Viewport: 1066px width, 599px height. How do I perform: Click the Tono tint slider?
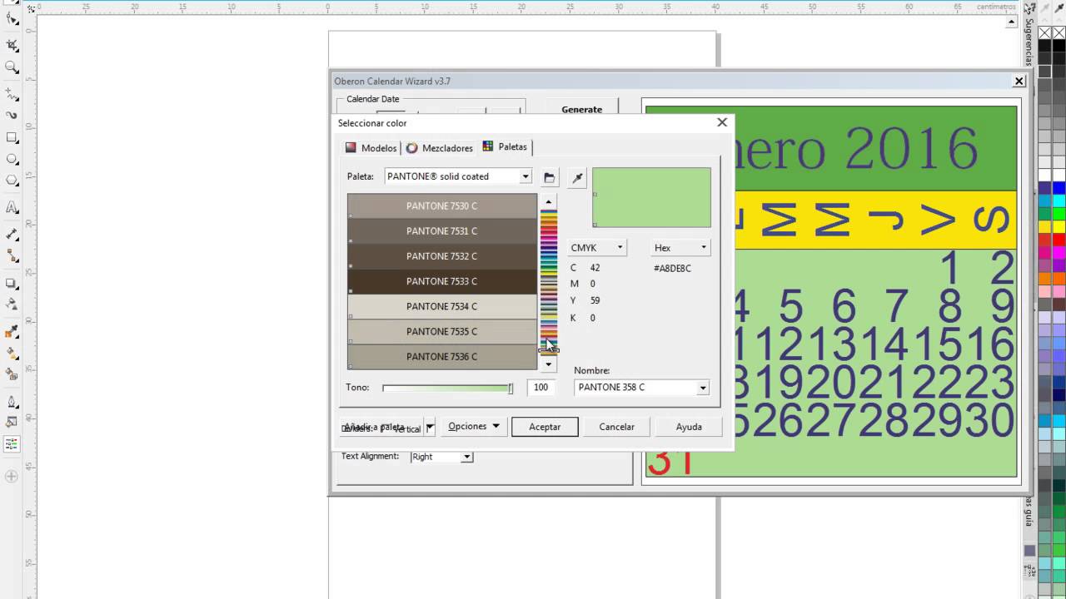click(x=447, y=389)
